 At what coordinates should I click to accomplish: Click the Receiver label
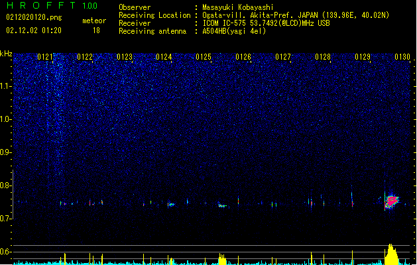135,23
